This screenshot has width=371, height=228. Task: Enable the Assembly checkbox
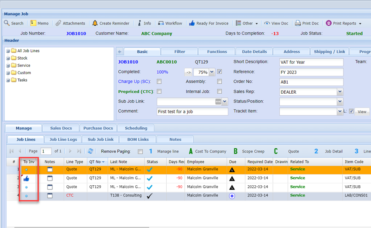point(220,82)
